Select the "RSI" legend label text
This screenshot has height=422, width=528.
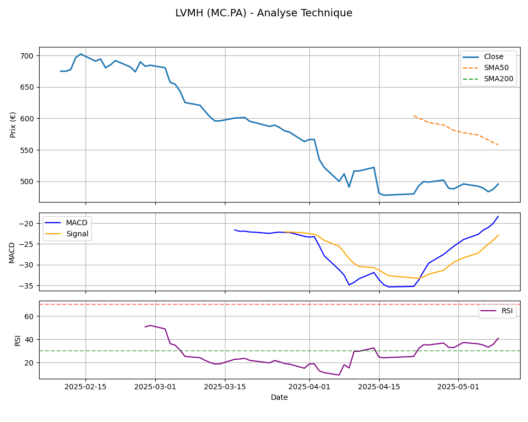(x=507, y=311)
